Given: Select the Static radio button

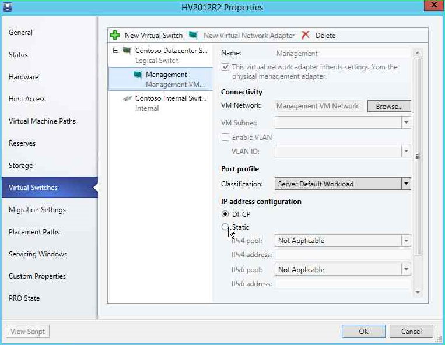Looking at the screenshot, I should [225, 227].
